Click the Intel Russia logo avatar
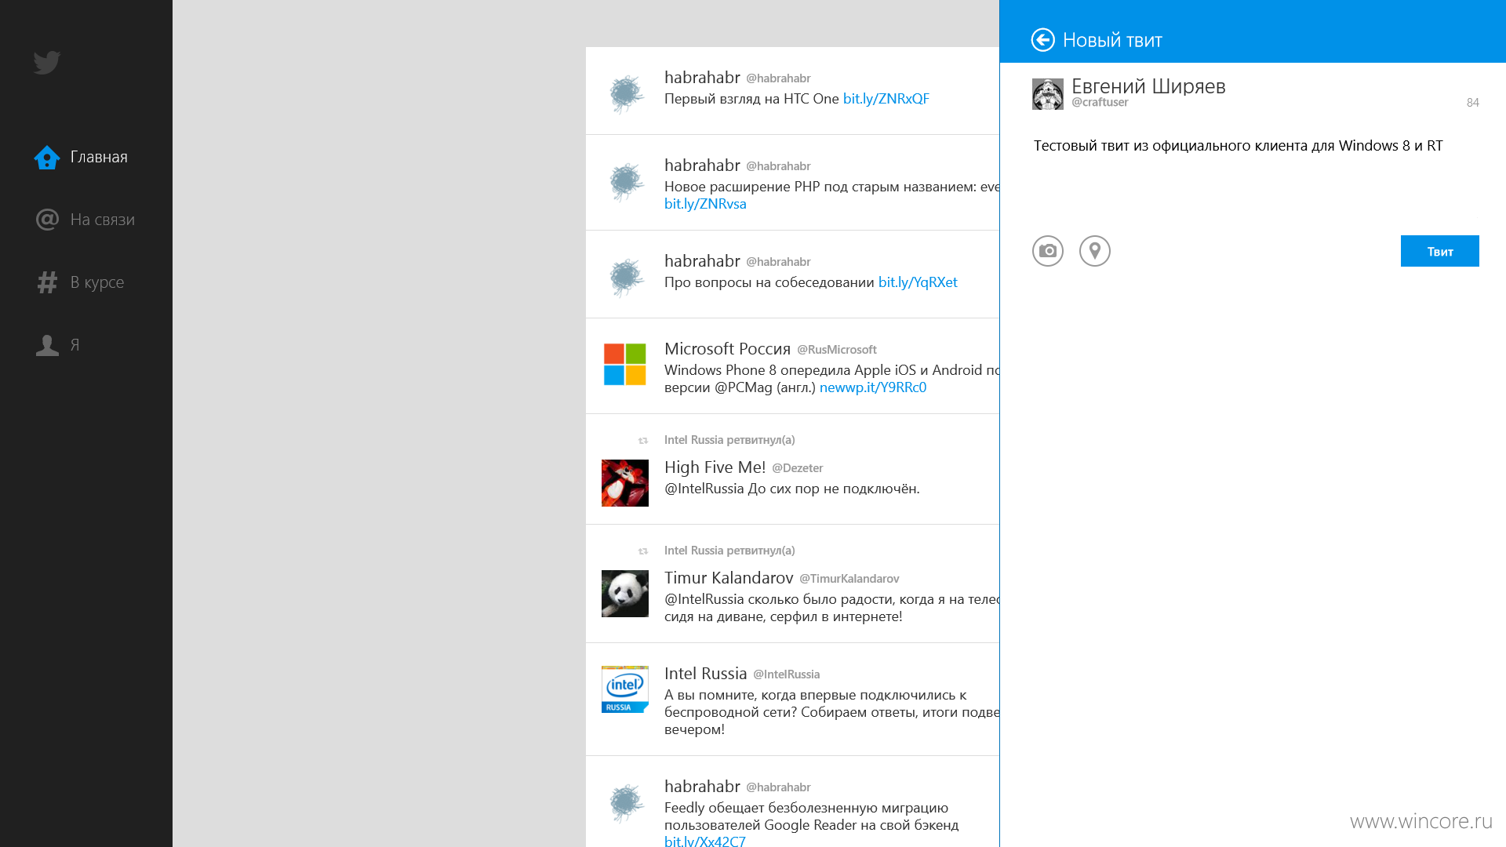The image size is (1506, 847). (625, 689)
